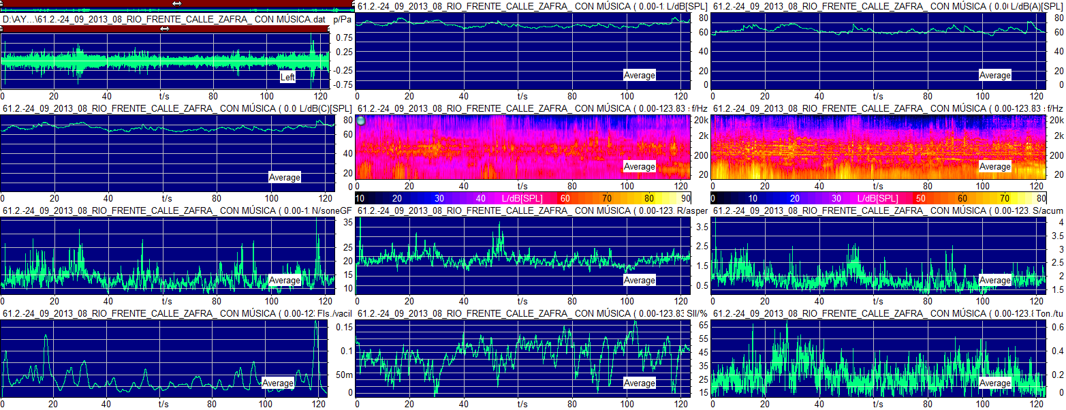Click the Average label in the Ton/tu tonality plot
Viewport: 1066px width, 410px height.
click(x=994, y=383)
